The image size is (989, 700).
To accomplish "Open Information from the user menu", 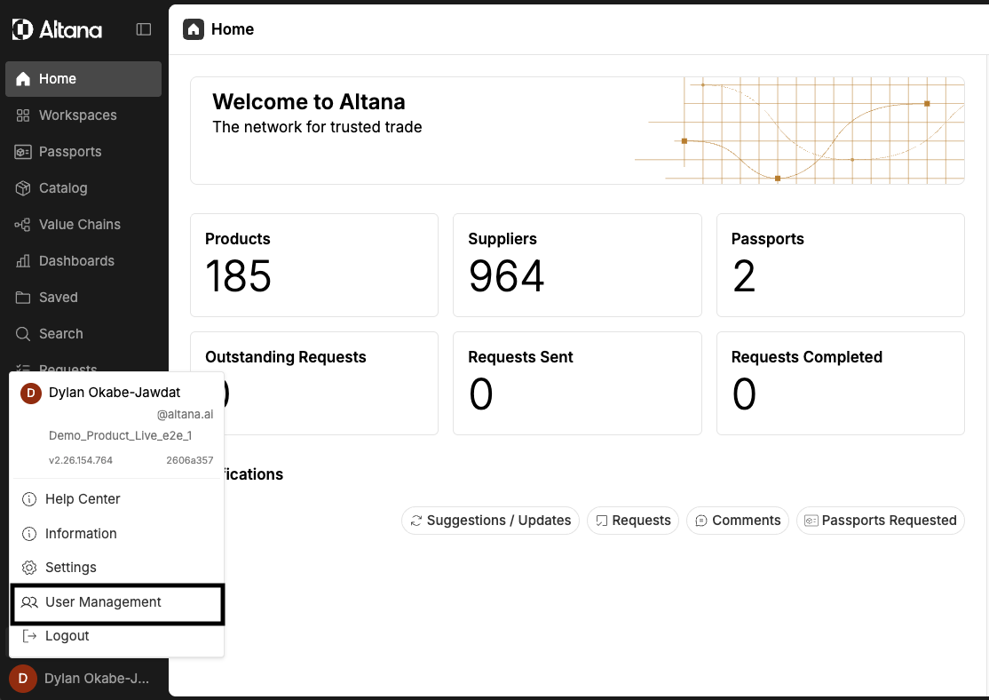I will click(116, 533).
